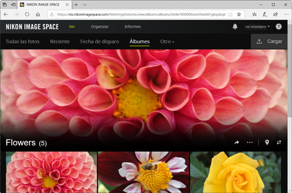Open the user account dropdown

click(x=257, y=27)
